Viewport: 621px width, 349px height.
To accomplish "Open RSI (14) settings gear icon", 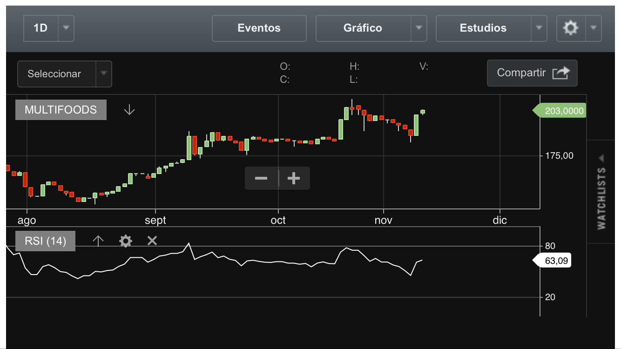I will pyautogui.click(x=126, y=241).
